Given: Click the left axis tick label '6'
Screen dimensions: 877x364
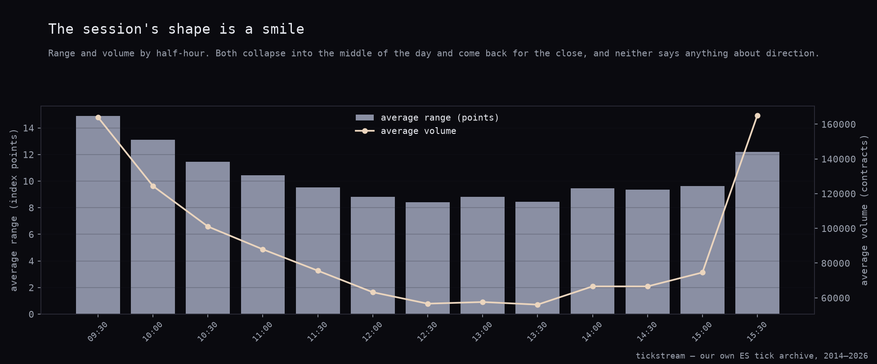Looking at the screenshot, I should coord(31,235).
